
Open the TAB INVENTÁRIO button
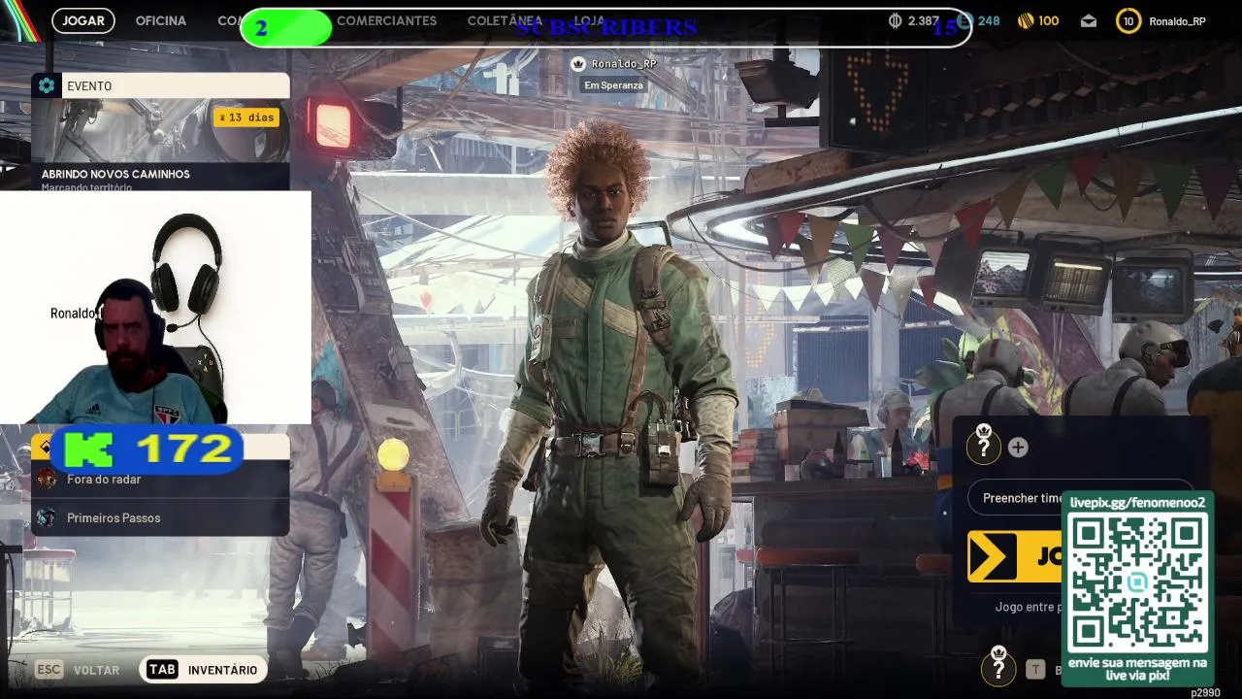pyautogui.click(x=202, y=670)
